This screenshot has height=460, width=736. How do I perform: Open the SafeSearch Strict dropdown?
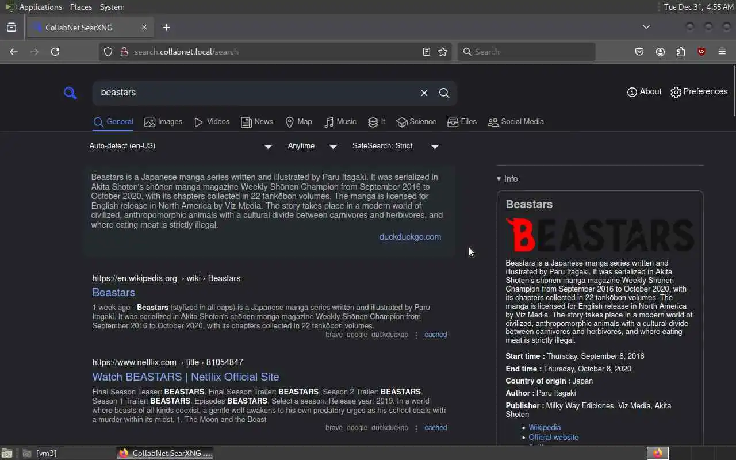coord(396,146)
